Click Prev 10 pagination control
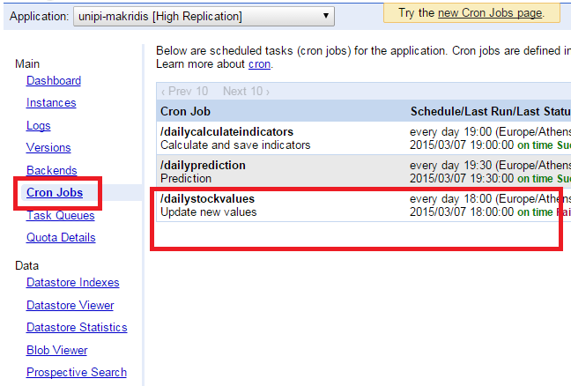 tap(185, 91)
